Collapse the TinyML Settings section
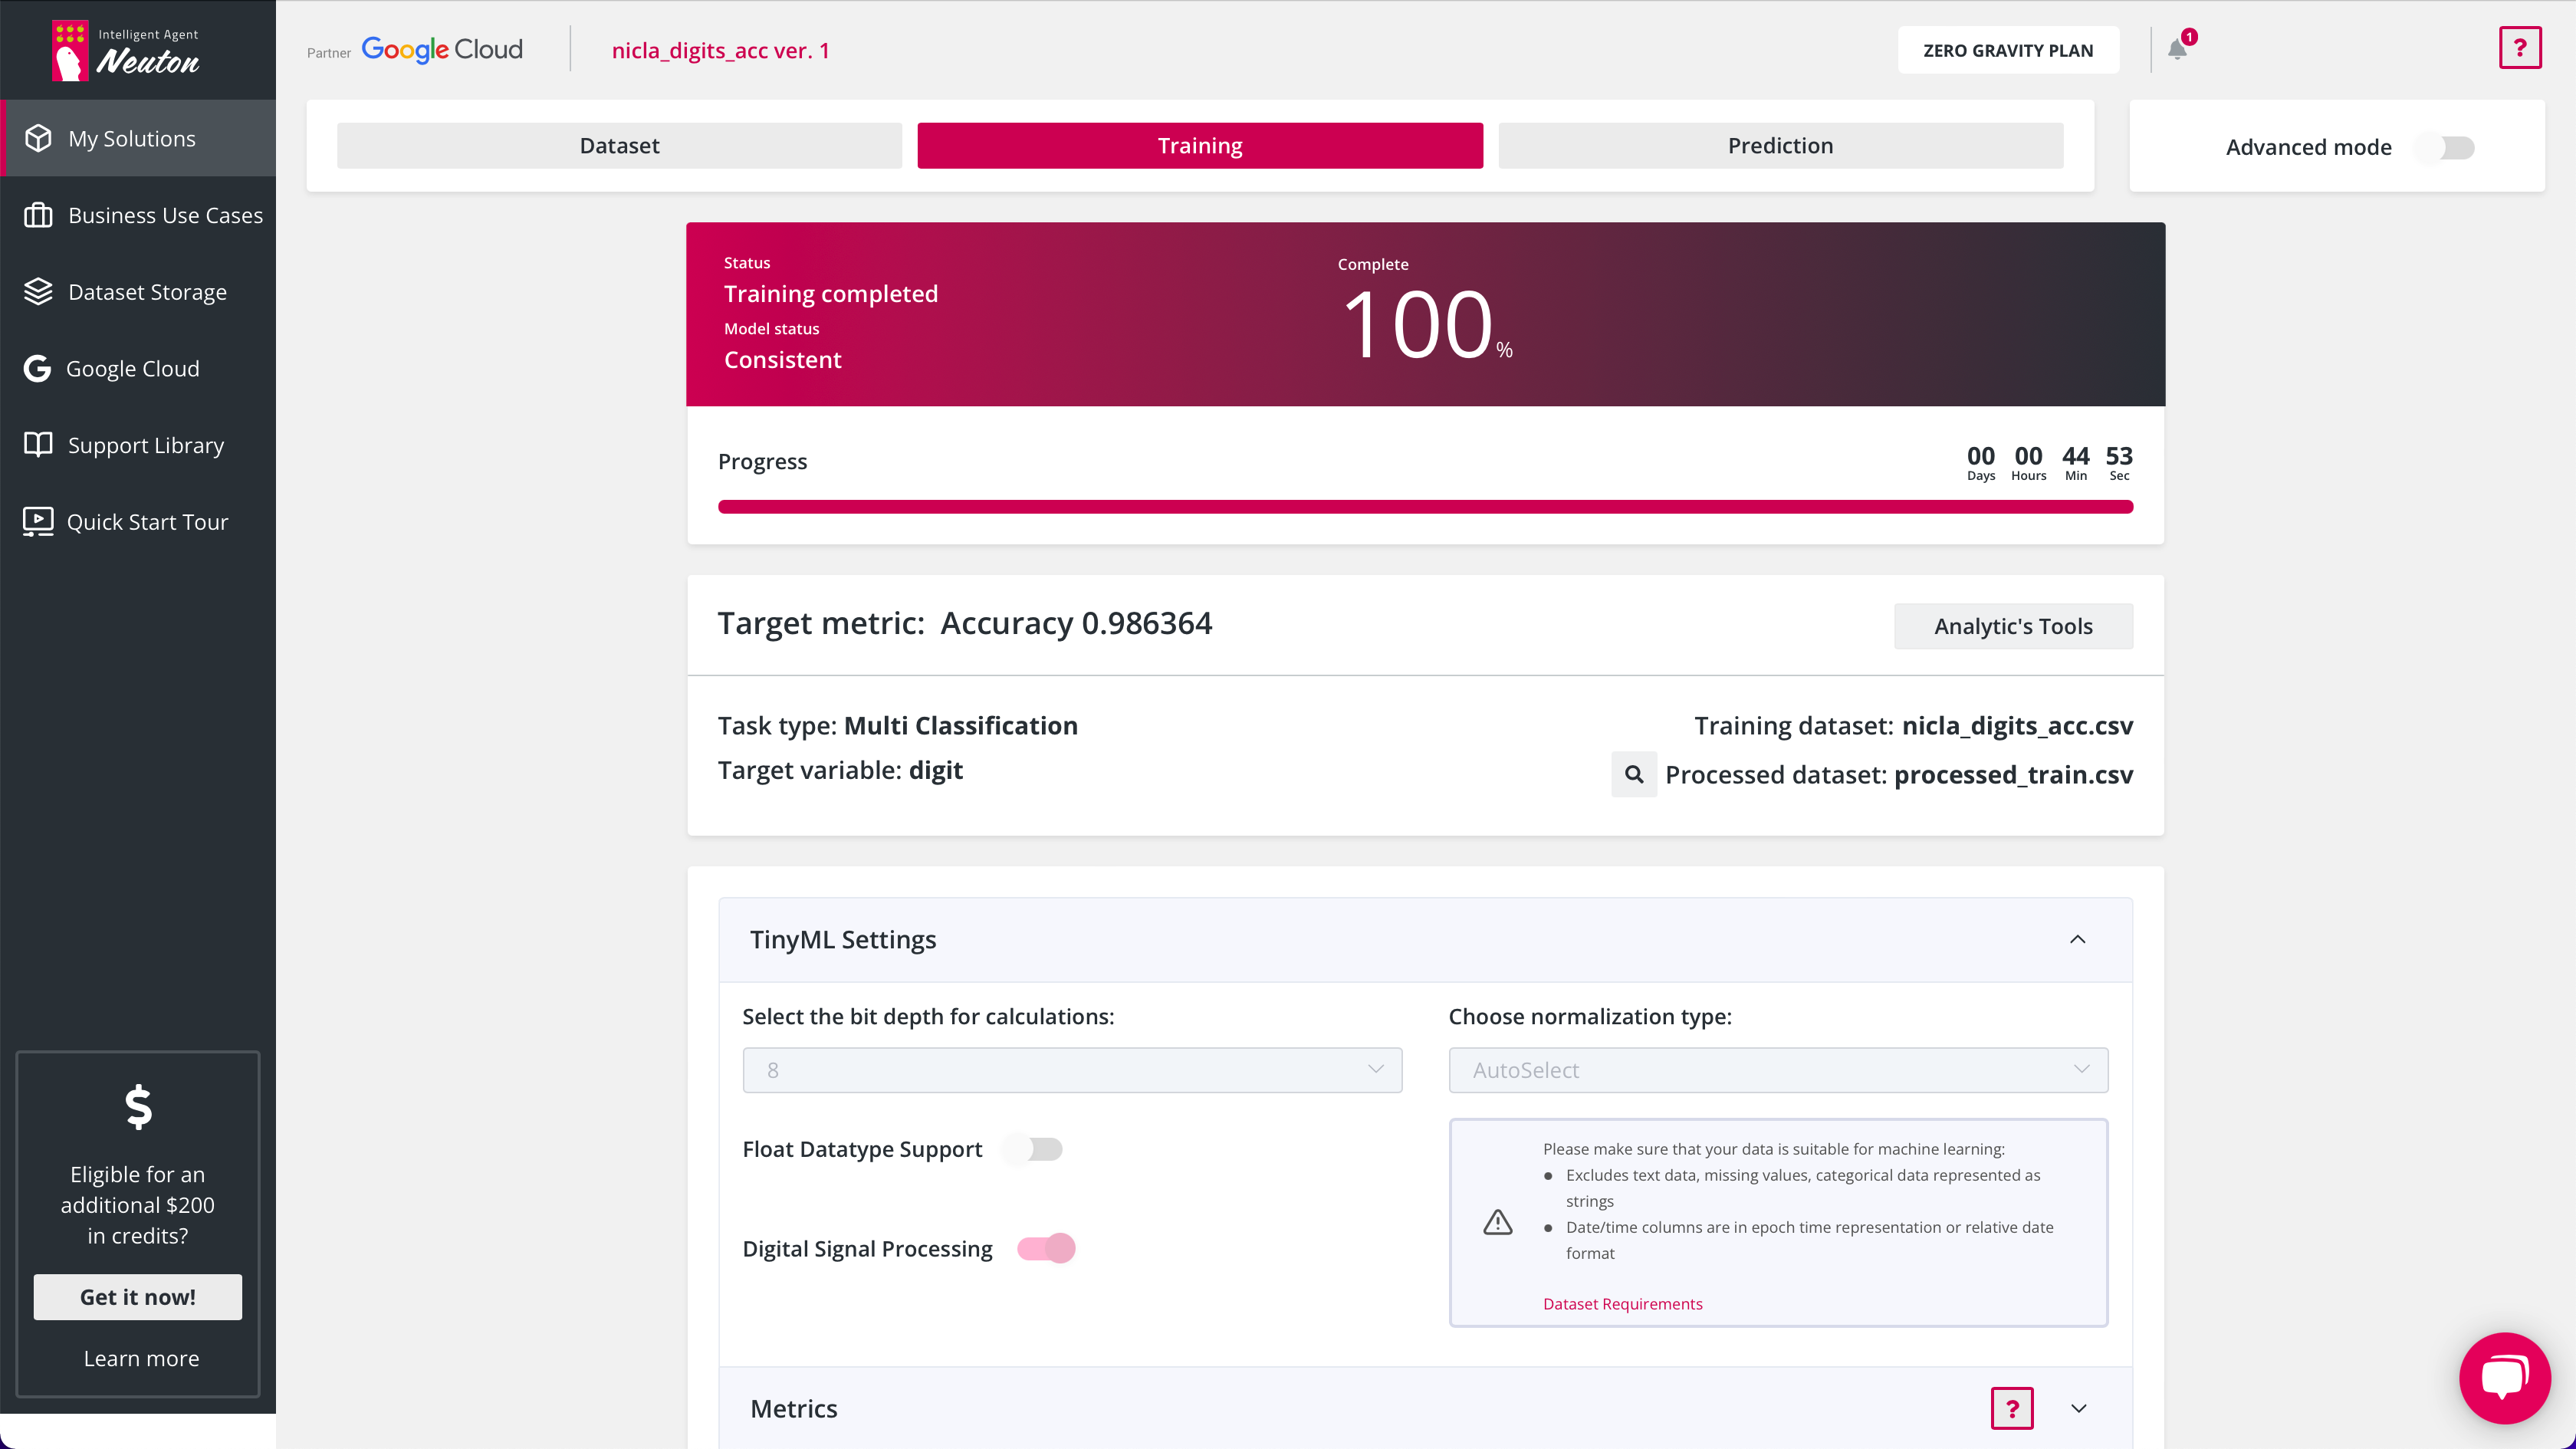This screenshot has height=1449, width=2576. (x=2077, y=939)
